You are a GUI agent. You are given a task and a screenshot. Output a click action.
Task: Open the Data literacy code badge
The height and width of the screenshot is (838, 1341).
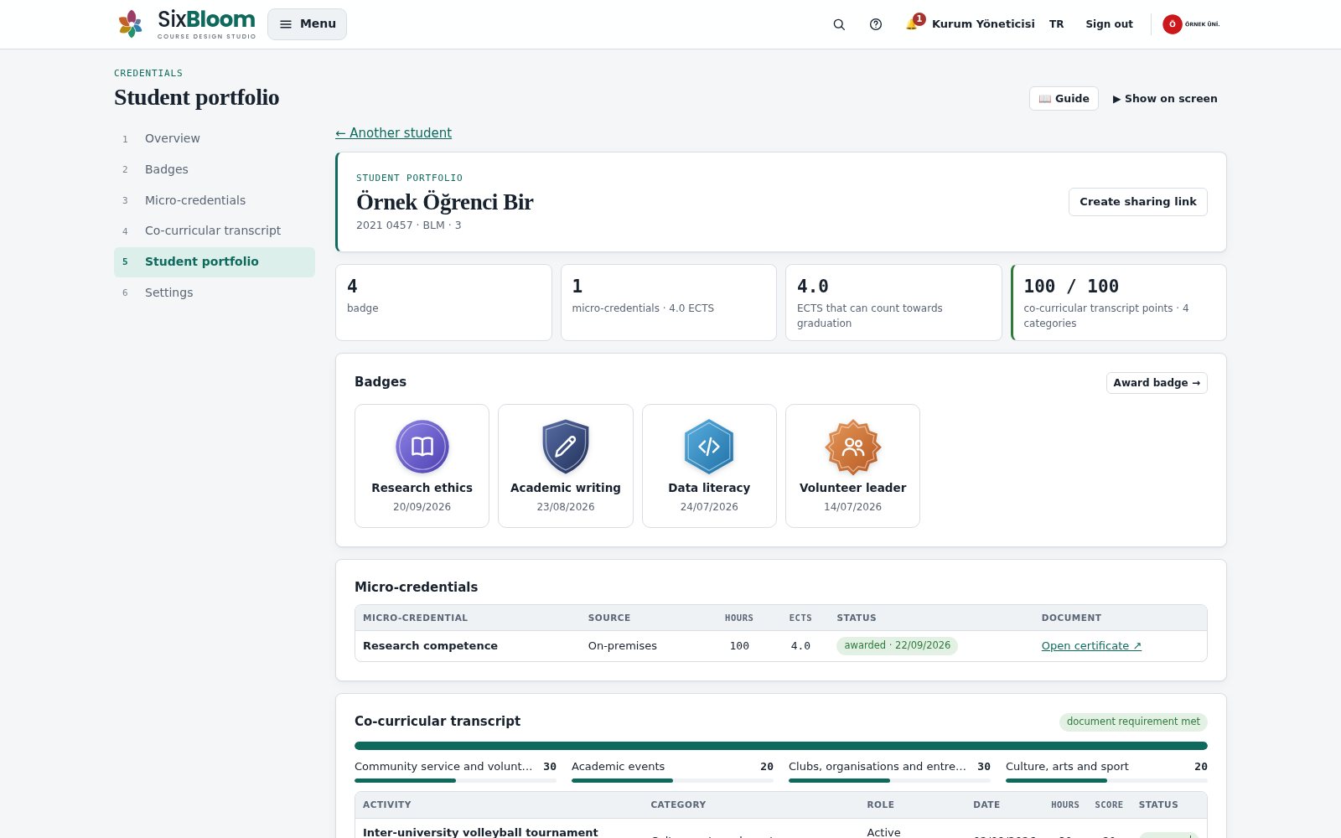(709, 447)
